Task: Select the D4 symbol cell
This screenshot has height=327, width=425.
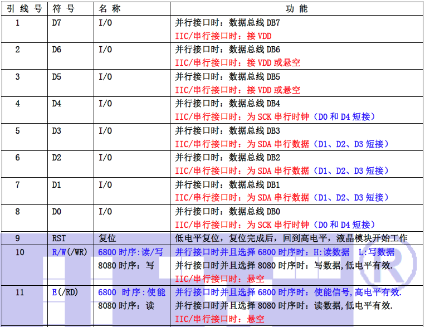Action: [x=57, y=104]
